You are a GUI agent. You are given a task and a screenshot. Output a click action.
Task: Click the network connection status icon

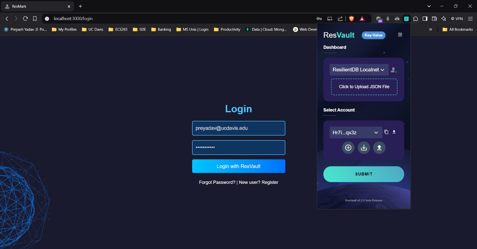pyautogui.click(x=394, y=70)
